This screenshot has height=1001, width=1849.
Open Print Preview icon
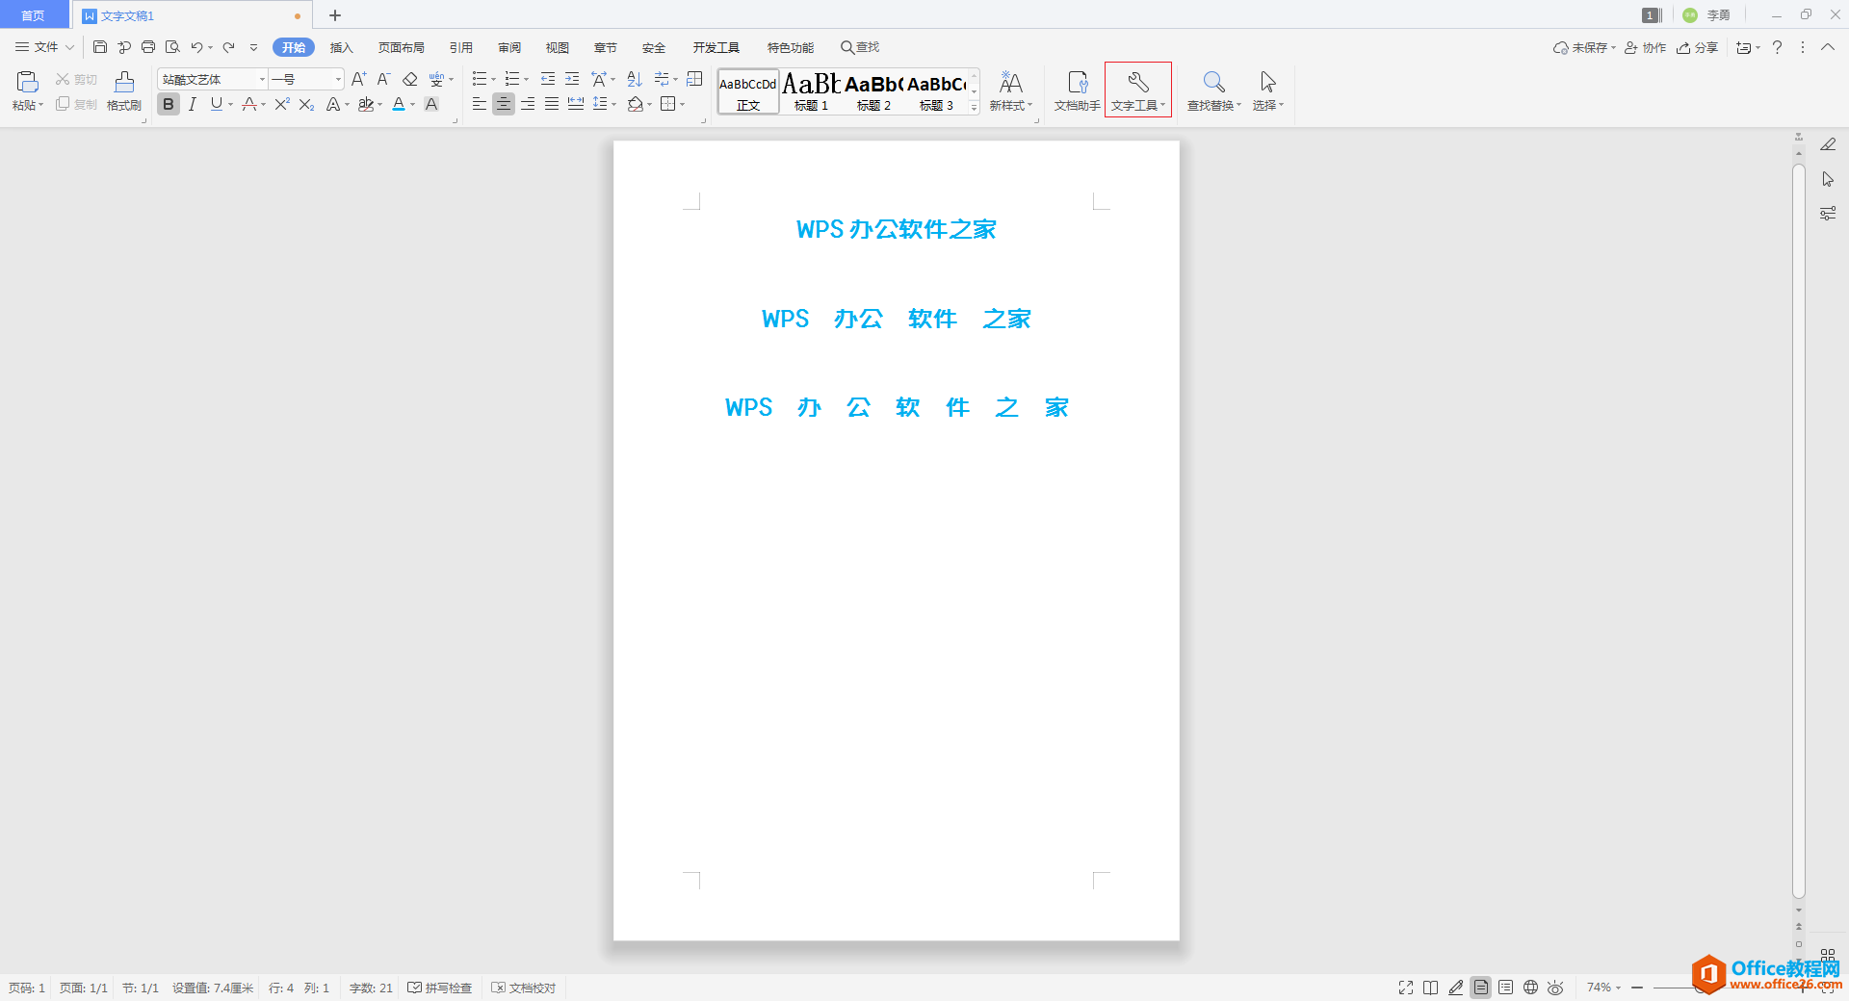[x=172, y=47]
